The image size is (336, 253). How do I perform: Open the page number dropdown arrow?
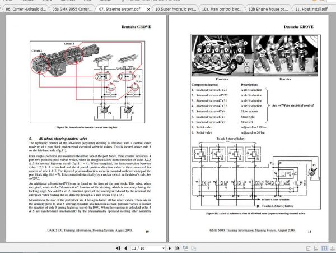click(x=164, y=249)
